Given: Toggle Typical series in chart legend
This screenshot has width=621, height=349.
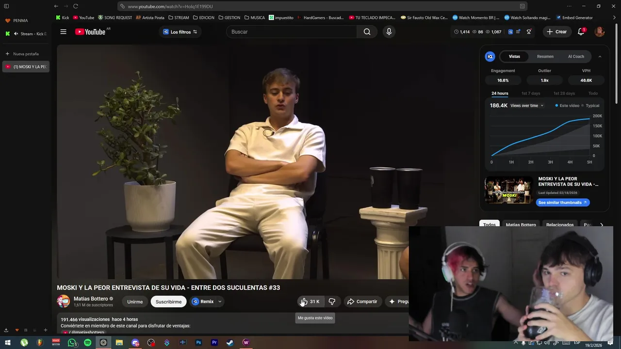Looking at the screenshot, I should pyautogui.click(x=590, y=106).
